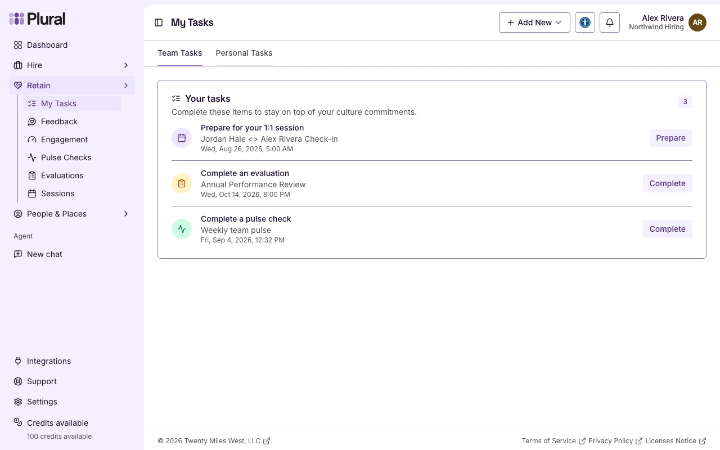
Task: Open the Terms of Service link
Action: (553, 441)
